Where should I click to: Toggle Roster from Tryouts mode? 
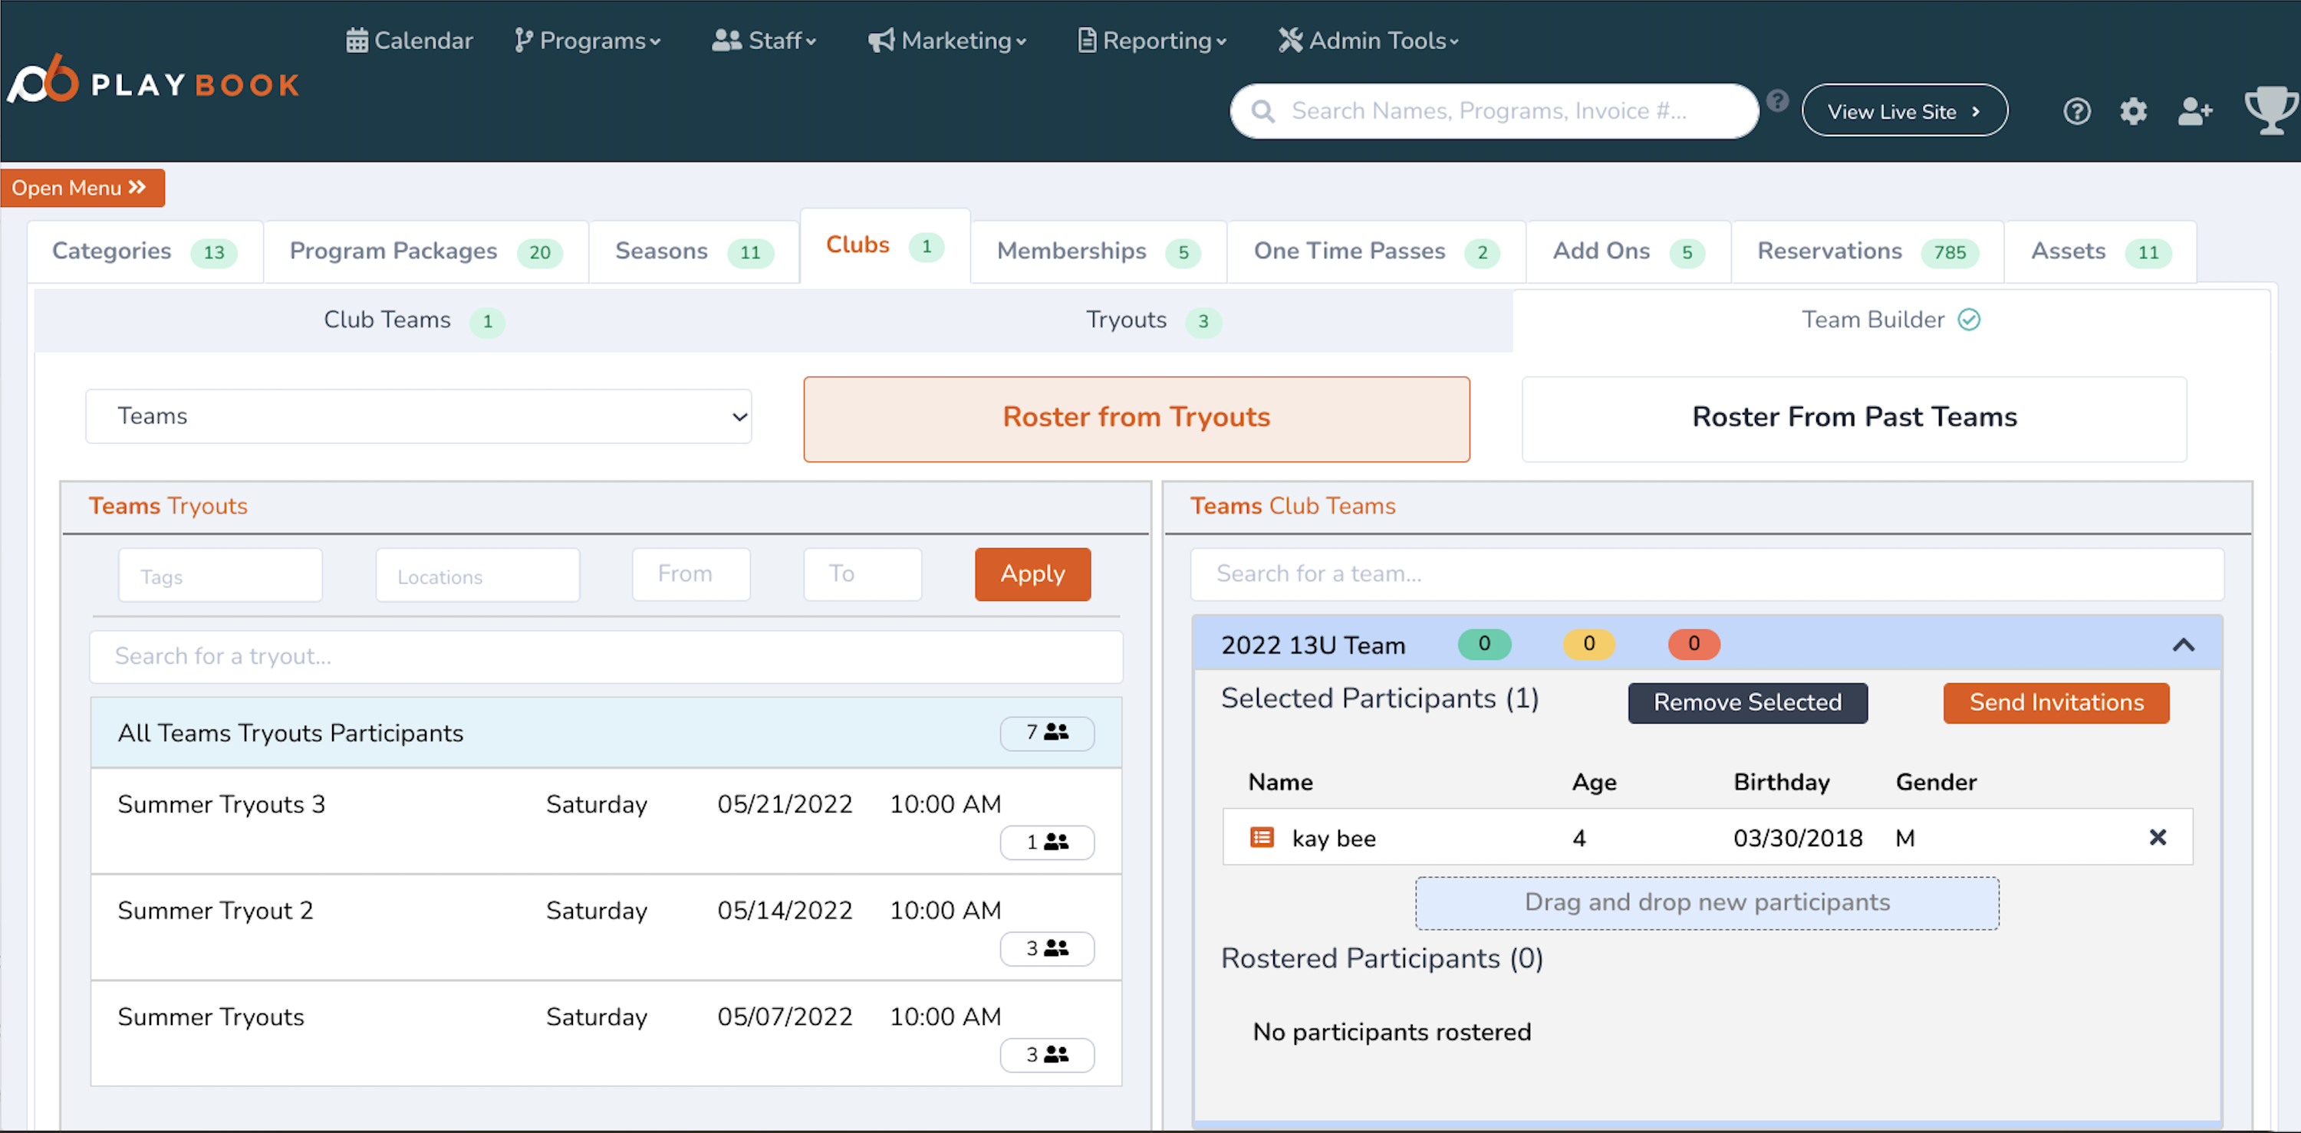pyautogui.click(x=1135, y=418)
